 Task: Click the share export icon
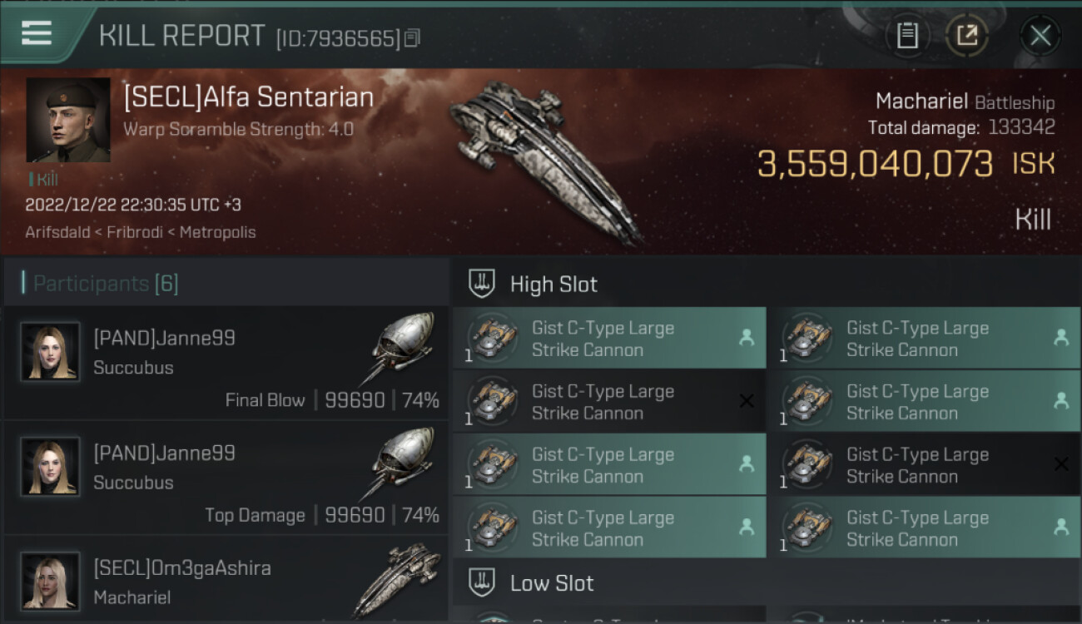[x=967, y=36]
